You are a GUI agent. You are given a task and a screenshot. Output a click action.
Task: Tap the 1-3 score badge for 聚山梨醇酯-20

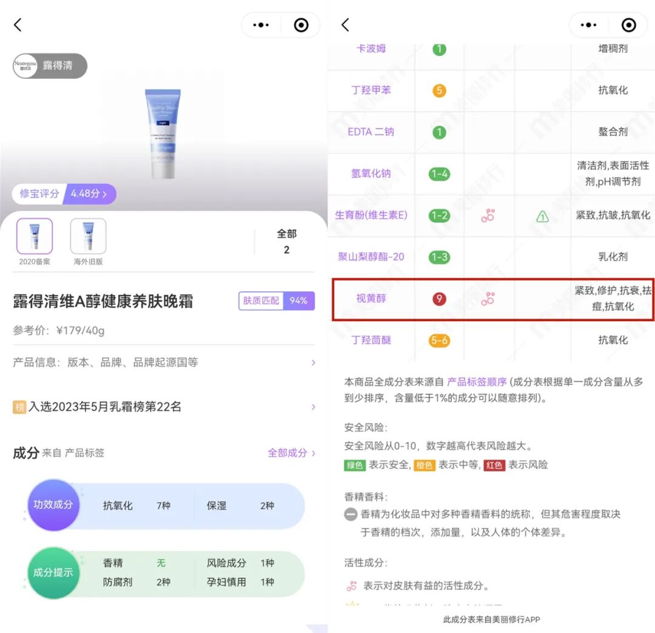tap(440, 257)
